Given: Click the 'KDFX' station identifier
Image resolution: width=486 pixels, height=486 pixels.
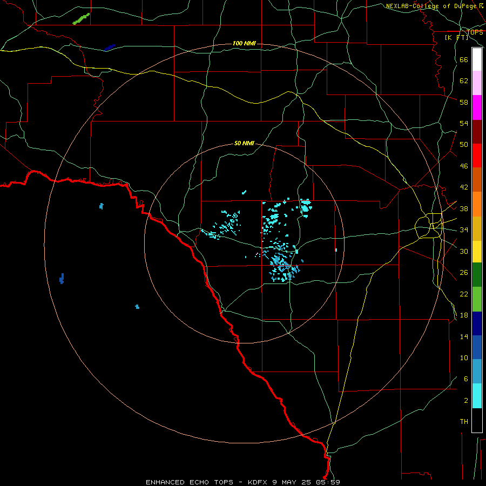Looking at the screenshot, I should coord(259,482).
